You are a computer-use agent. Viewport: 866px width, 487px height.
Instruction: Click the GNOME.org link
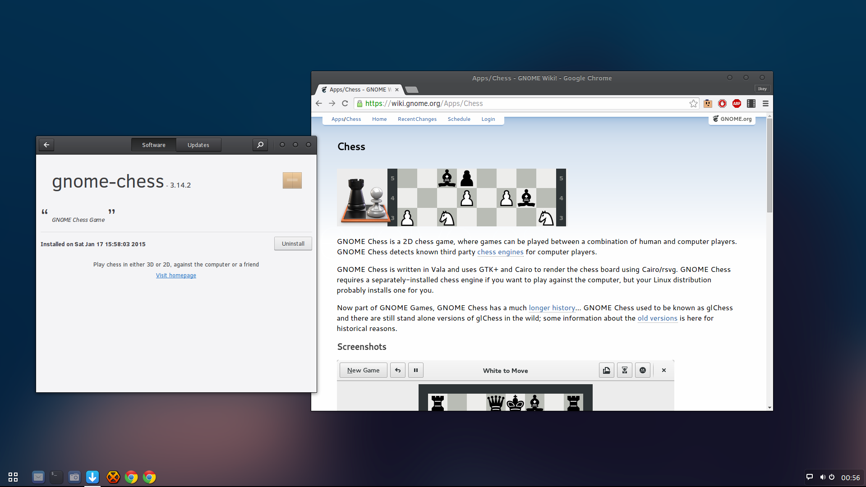pos(732,119)
